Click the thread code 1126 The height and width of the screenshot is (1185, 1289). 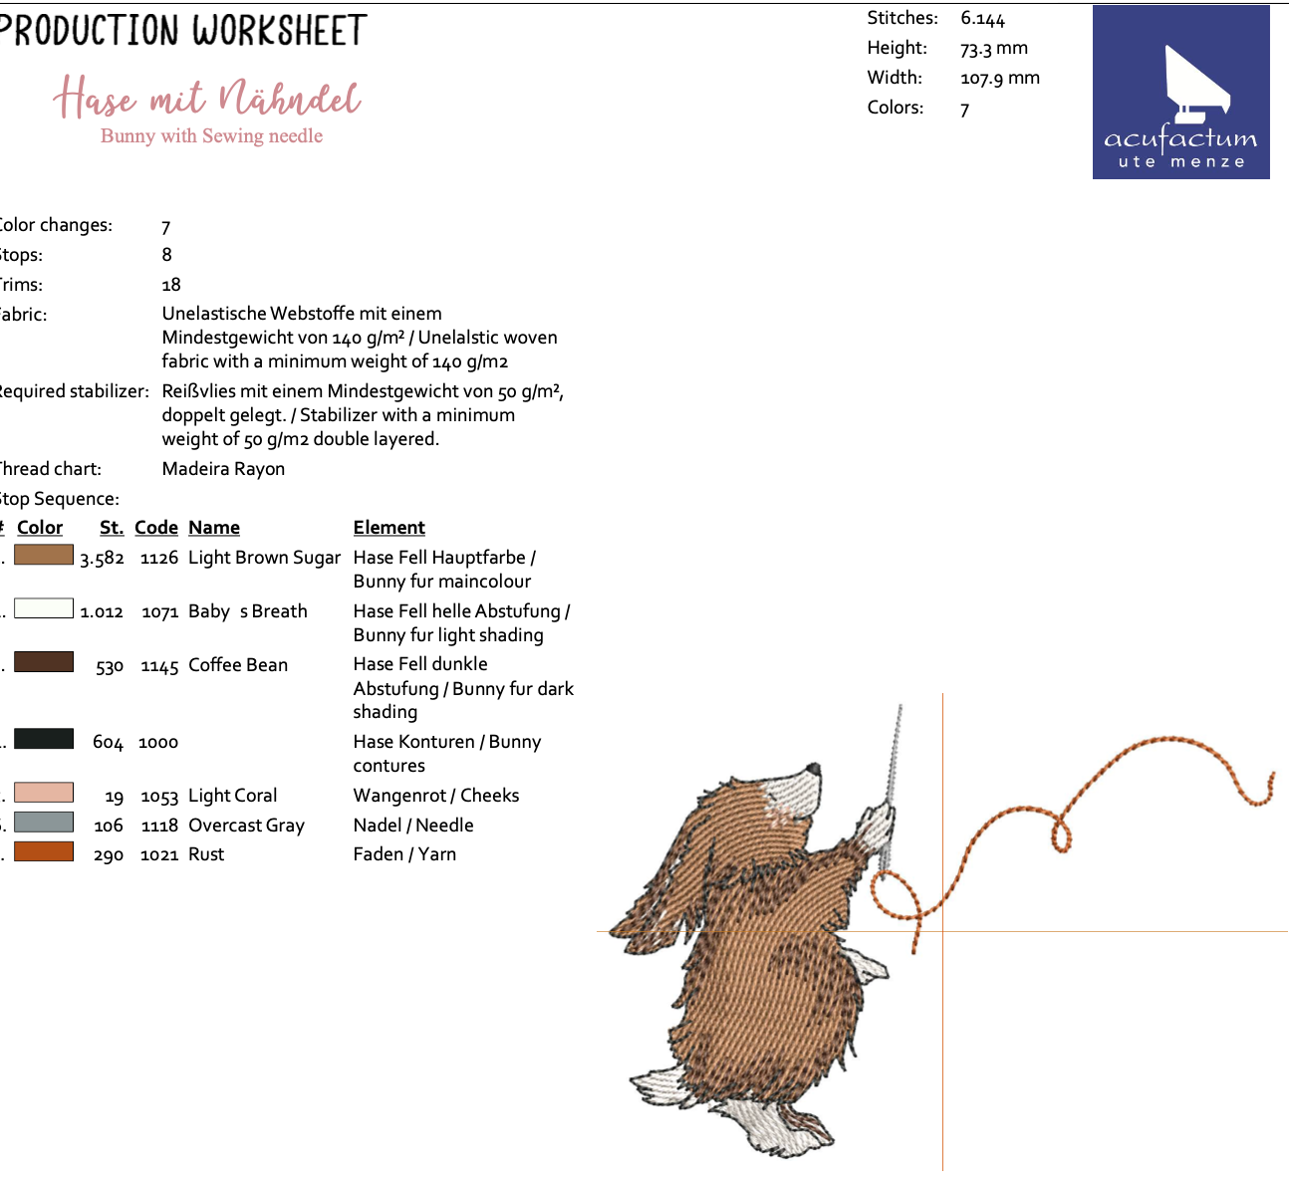click(159, 558)
